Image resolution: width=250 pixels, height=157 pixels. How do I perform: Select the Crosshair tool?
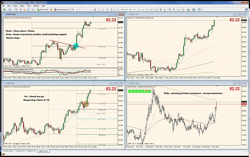(77, 10)
